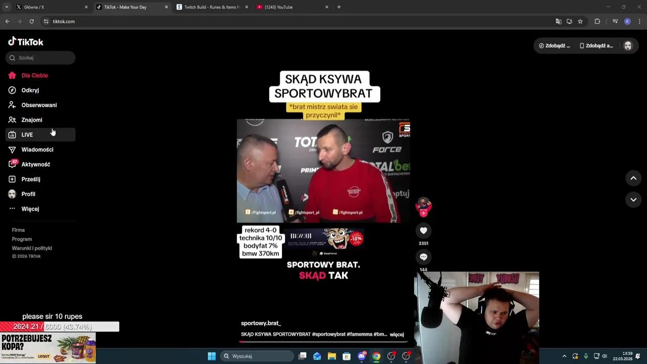Open clock and date in taskbar

pyautogui.click(x=622, y=356)
